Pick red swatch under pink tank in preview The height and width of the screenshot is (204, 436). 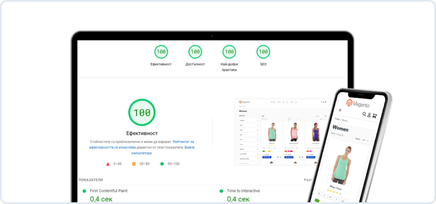291,151
